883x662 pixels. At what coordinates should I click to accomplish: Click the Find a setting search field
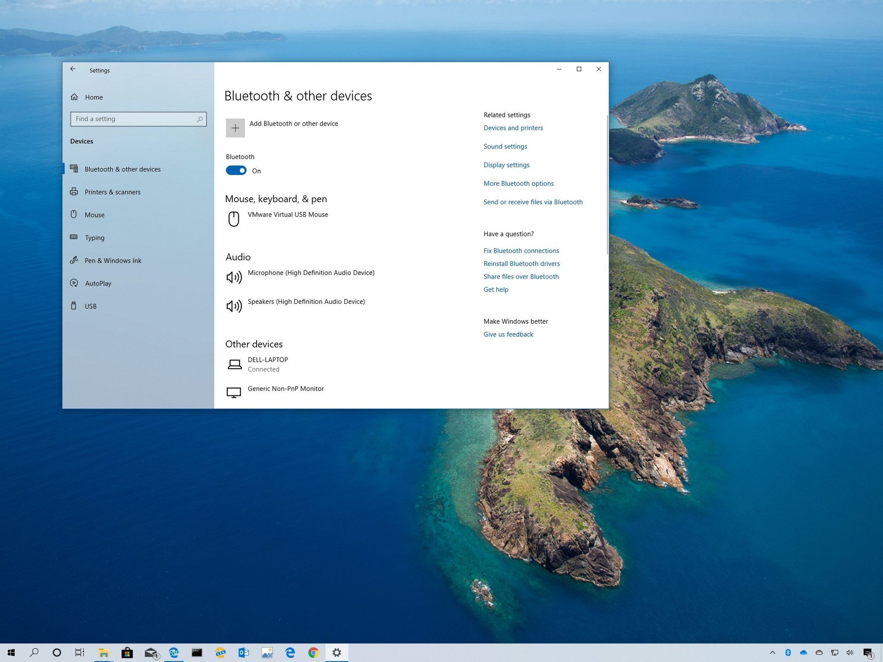click(138, 119)
